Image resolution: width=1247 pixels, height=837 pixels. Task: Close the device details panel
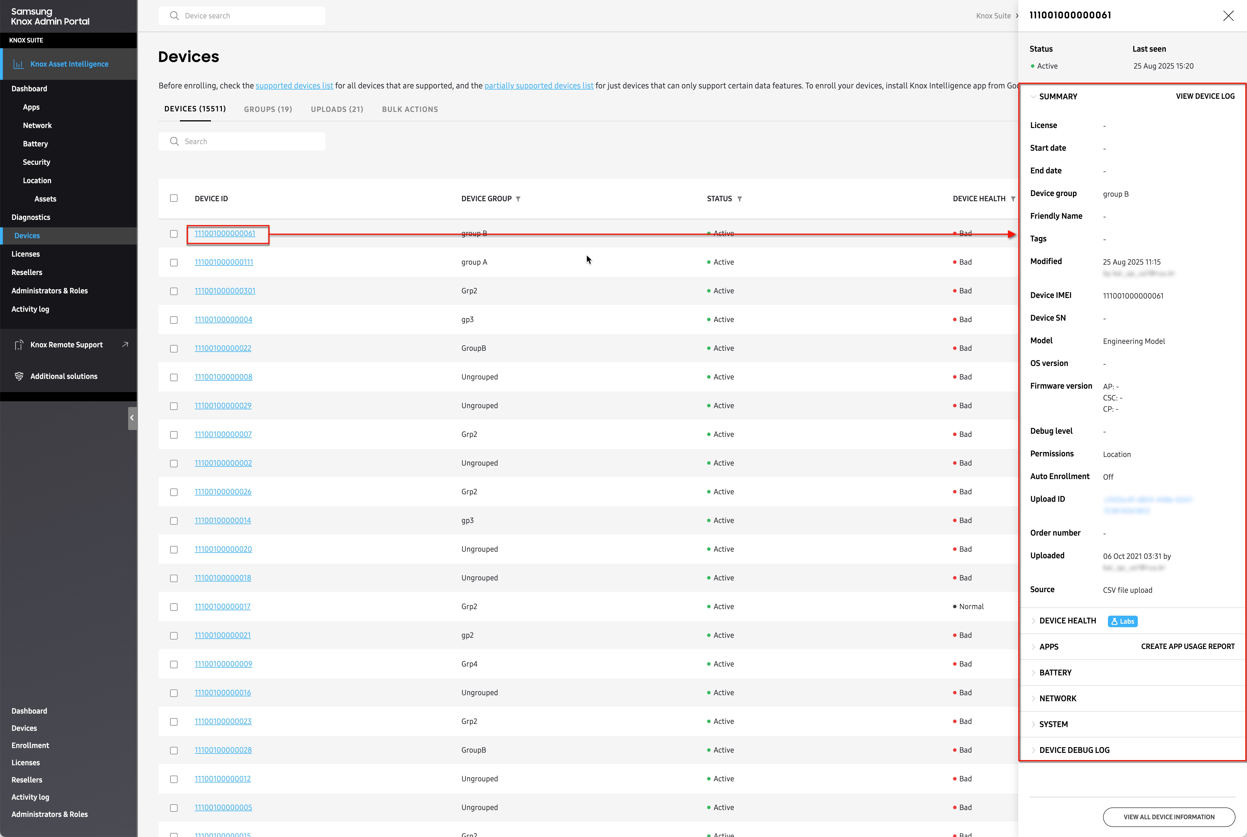coord(1228,15)
